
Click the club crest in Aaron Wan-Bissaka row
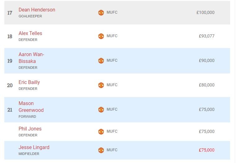[x=101, y=61]
